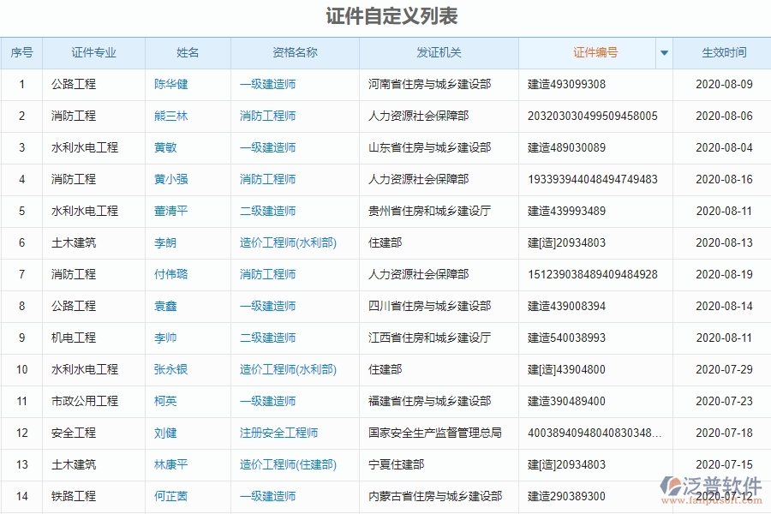Open 一级建造师 link for 袁鑫
This screenshot has width=771, height=514.
(267, 306)
